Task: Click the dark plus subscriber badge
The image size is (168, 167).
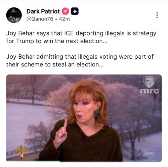Action: (x=75, y=11)
